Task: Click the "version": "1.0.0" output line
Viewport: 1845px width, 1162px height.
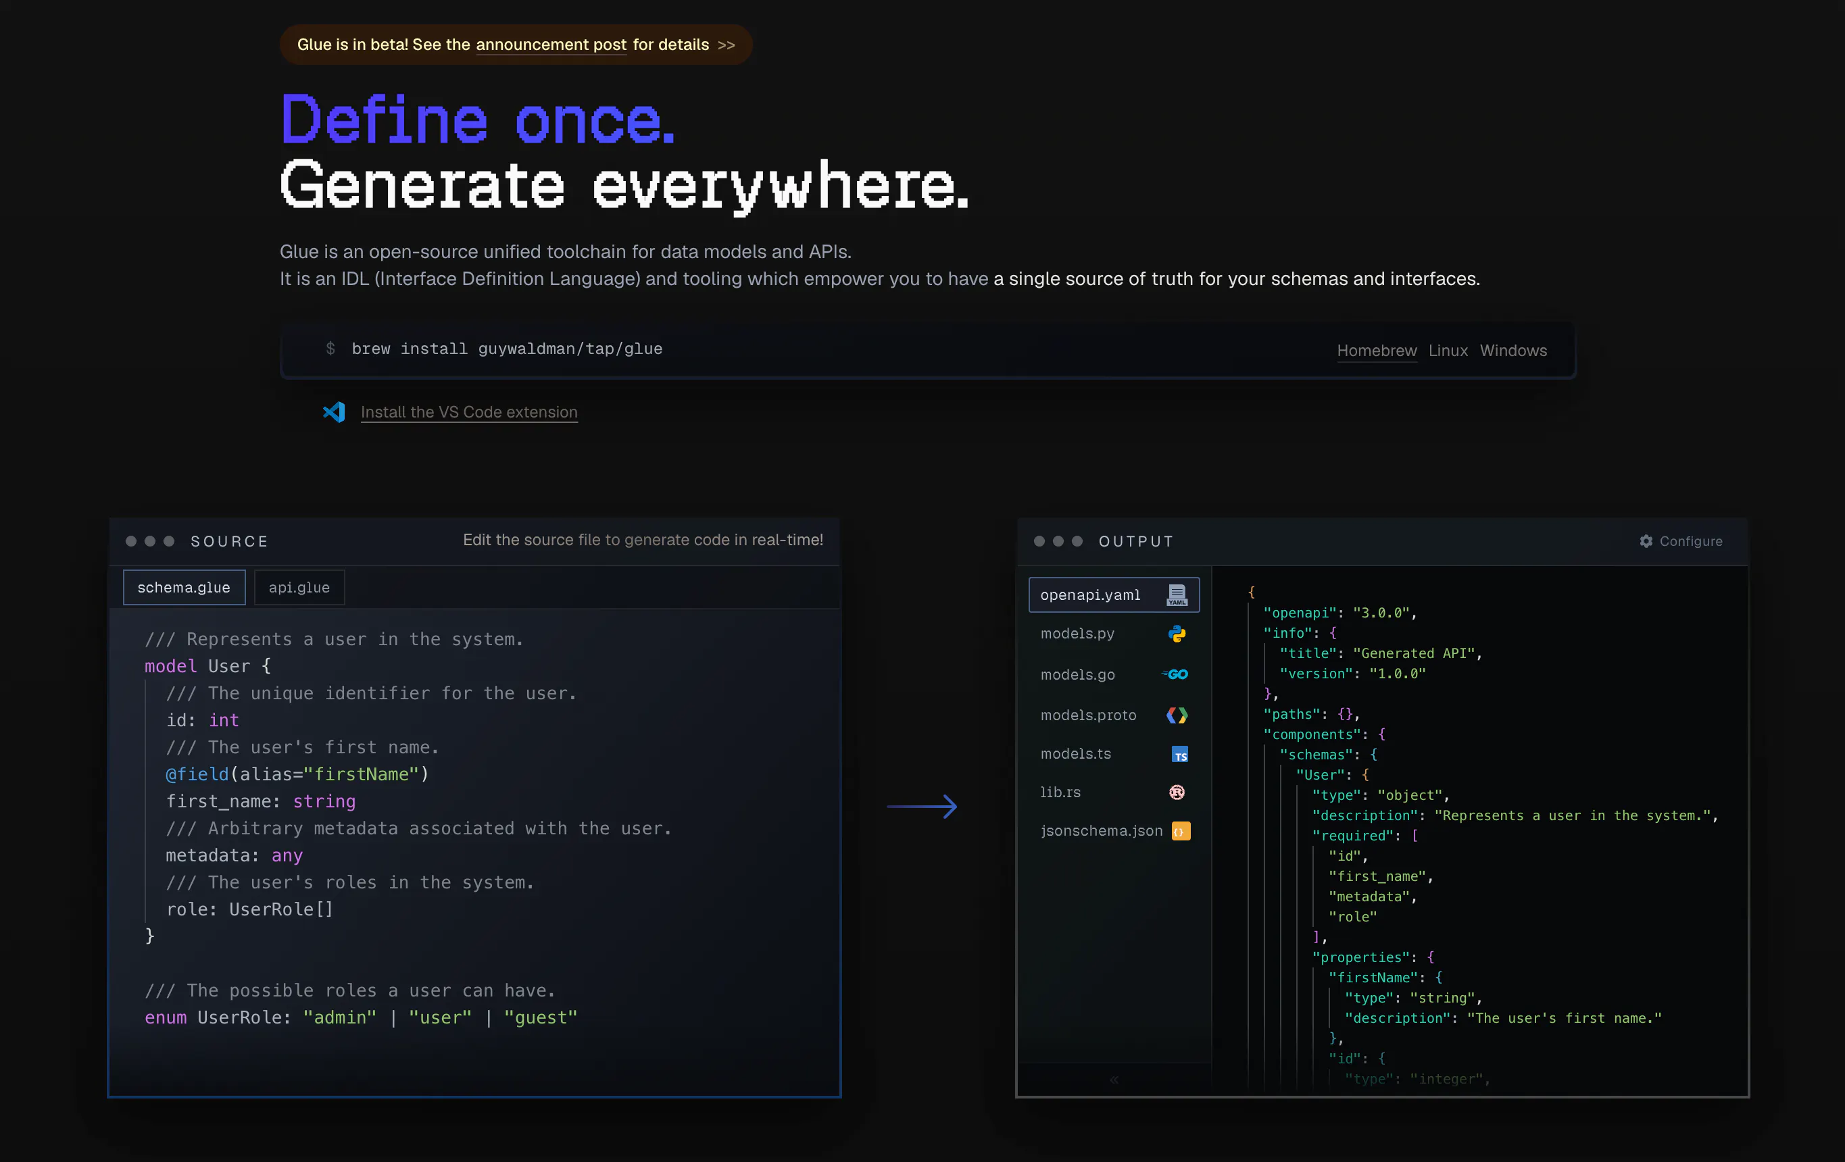Action: coord(1352,674)
